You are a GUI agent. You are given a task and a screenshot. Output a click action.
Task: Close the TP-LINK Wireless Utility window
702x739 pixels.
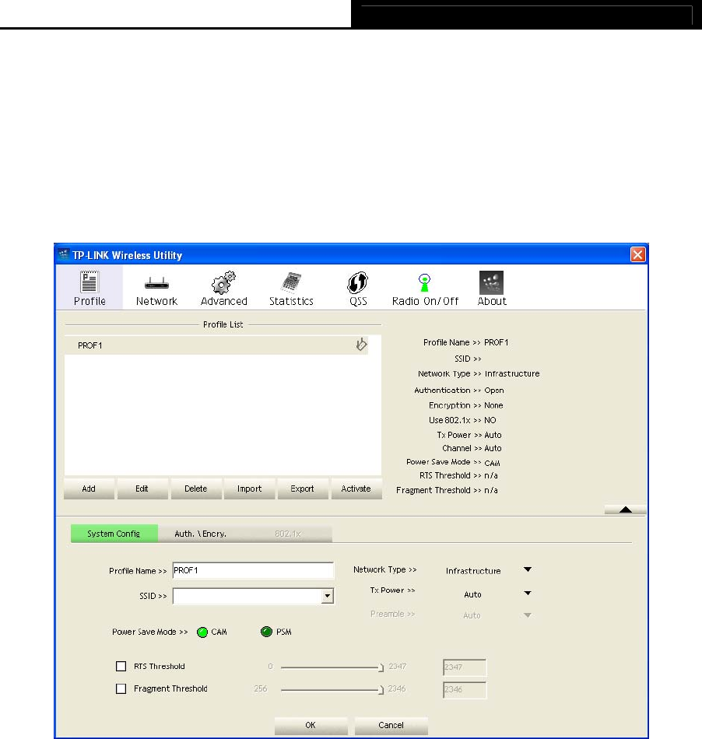(x=637, y=255)
